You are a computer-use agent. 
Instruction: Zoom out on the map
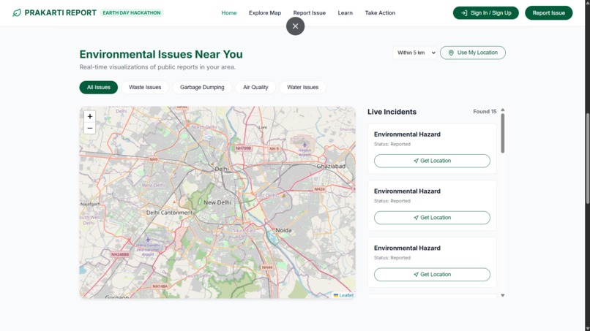click(x=89, y=128)
